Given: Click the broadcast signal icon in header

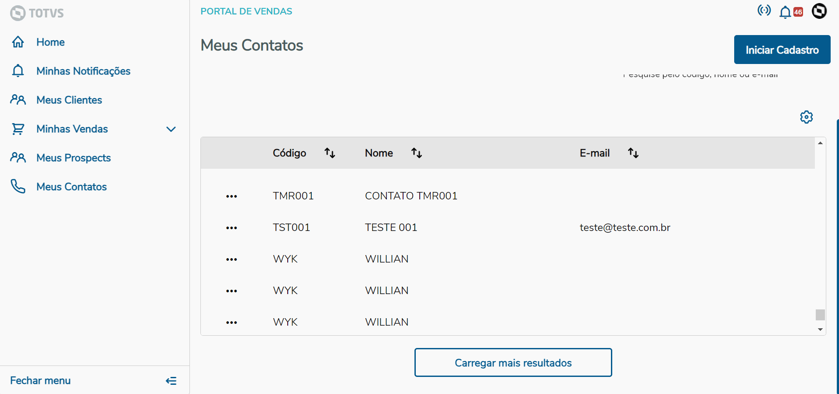Looking at the screenshot, I should tap(764, 11).
